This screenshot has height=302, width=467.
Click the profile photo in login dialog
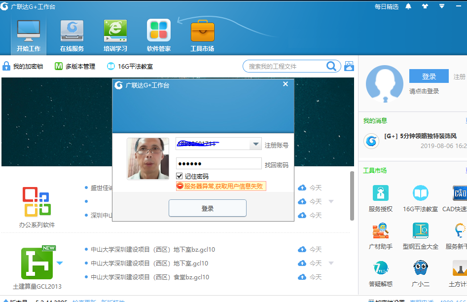pyautogui.click(x=148, y=158)
